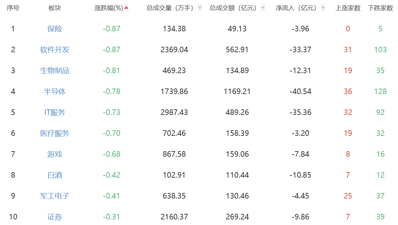Select the 白酒 sector link
This screenshot has width=398, height=225.
[x=55, y=175]
